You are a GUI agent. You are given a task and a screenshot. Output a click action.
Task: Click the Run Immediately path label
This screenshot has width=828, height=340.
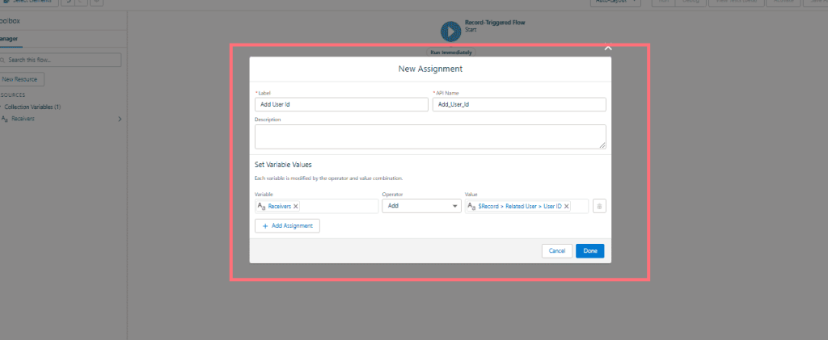[x=451, y=52]
